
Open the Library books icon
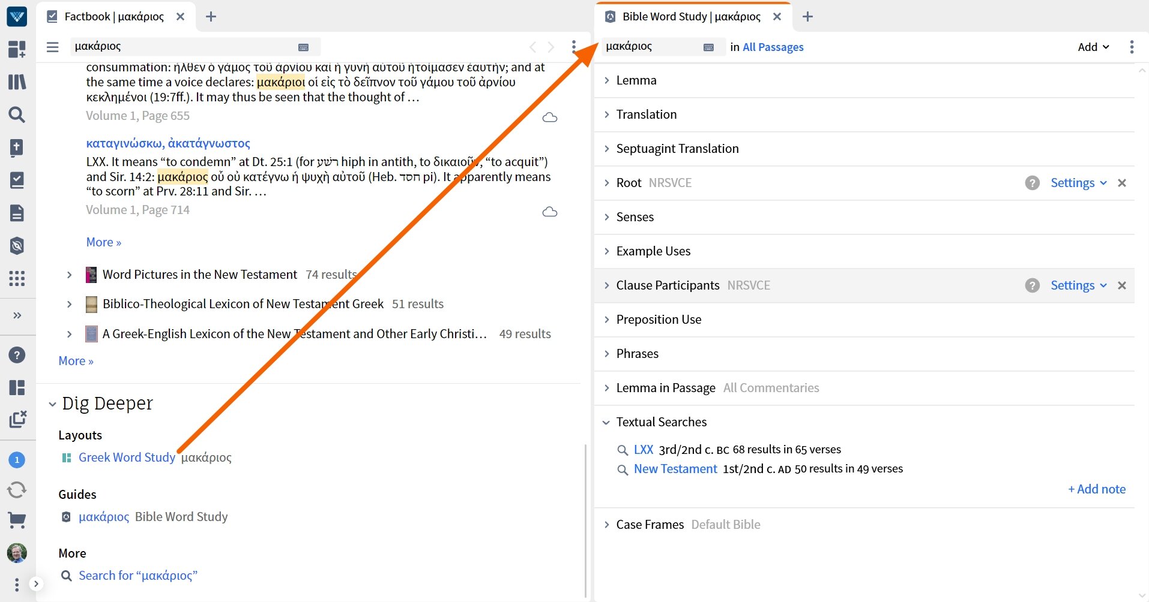click(x=17, y=82)
